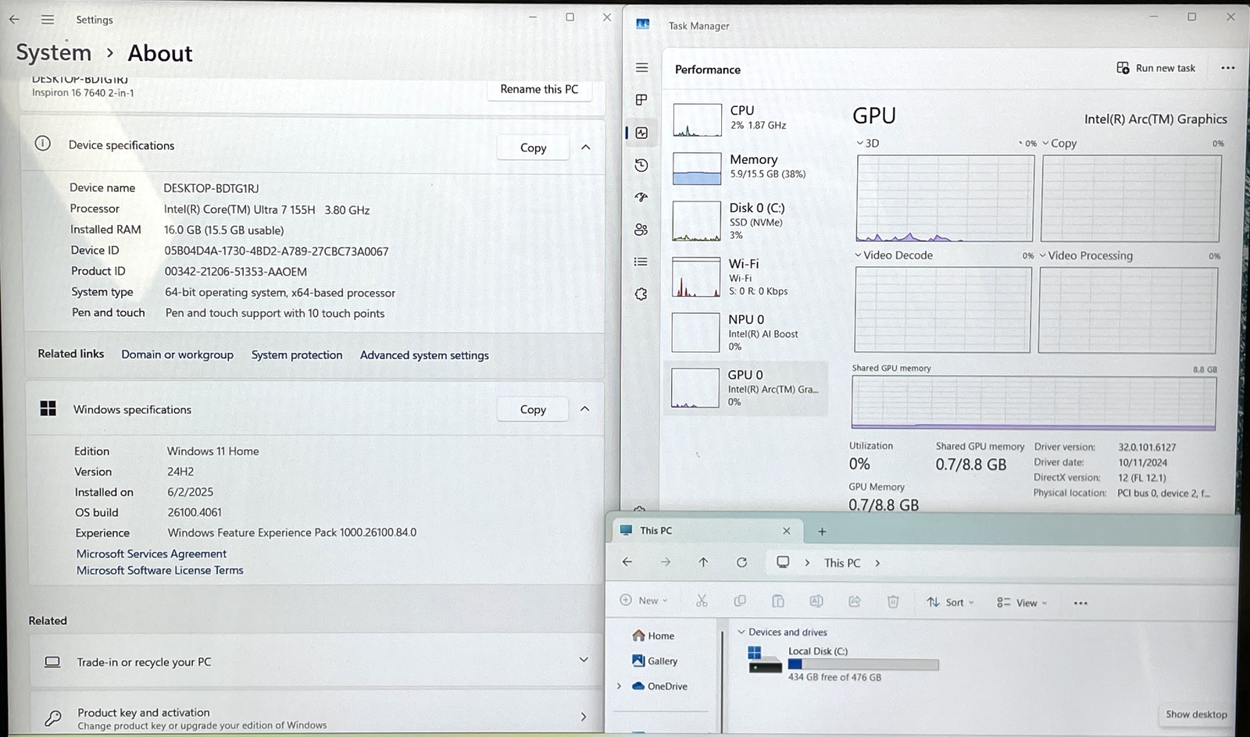This screenshot has height=737, width=1250.
Task: Select CPU in the performance list
Action: coord(746,120)
